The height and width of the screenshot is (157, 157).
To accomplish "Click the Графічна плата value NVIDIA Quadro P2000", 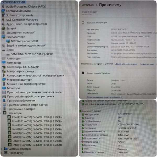I will coord(123,40).
